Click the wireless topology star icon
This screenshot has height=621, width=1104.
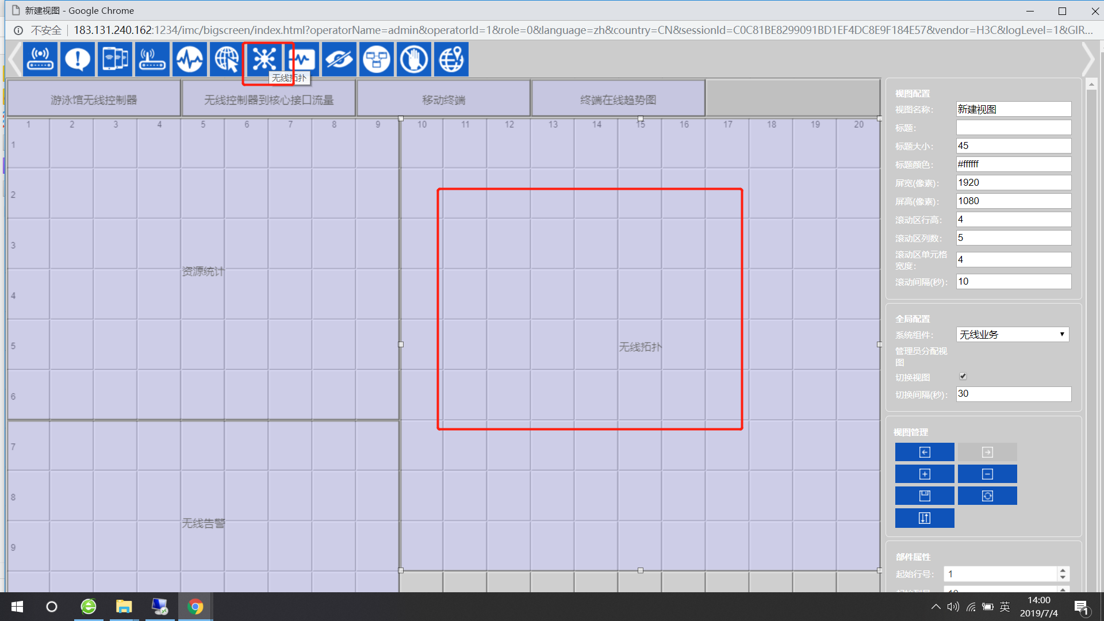[264, 59]
